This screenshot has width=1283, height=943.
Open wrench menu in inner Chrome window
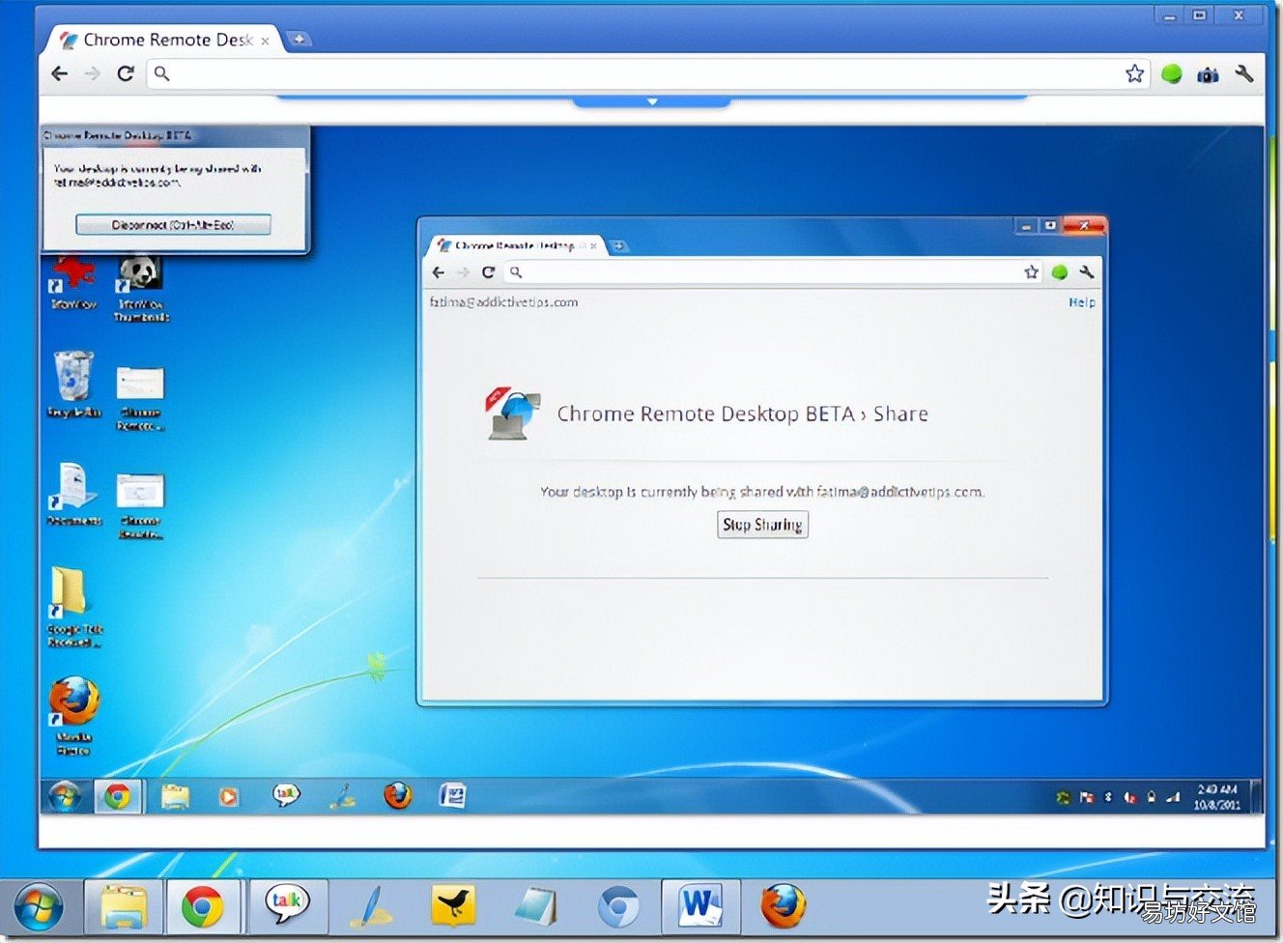coord(1086,272)
